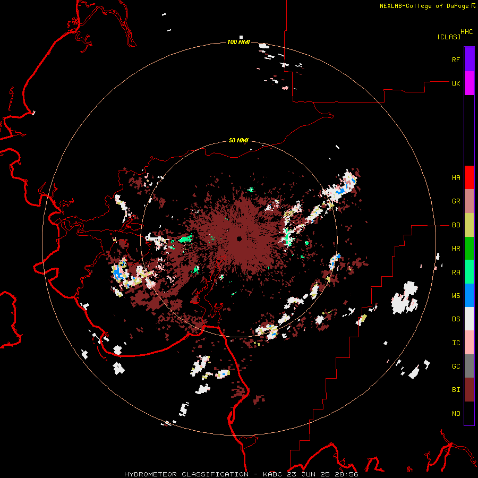Click the '20:56' time stamp
This screenshot has height=478, width=478.
click(x=346, y=474)
